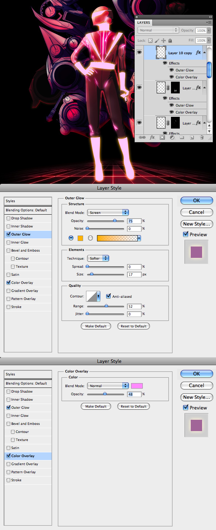This screenshot has height=530, width=216.
Task: Open the Outer Glow Blend Mode Screen dropdown
Action: coord(108,212)
